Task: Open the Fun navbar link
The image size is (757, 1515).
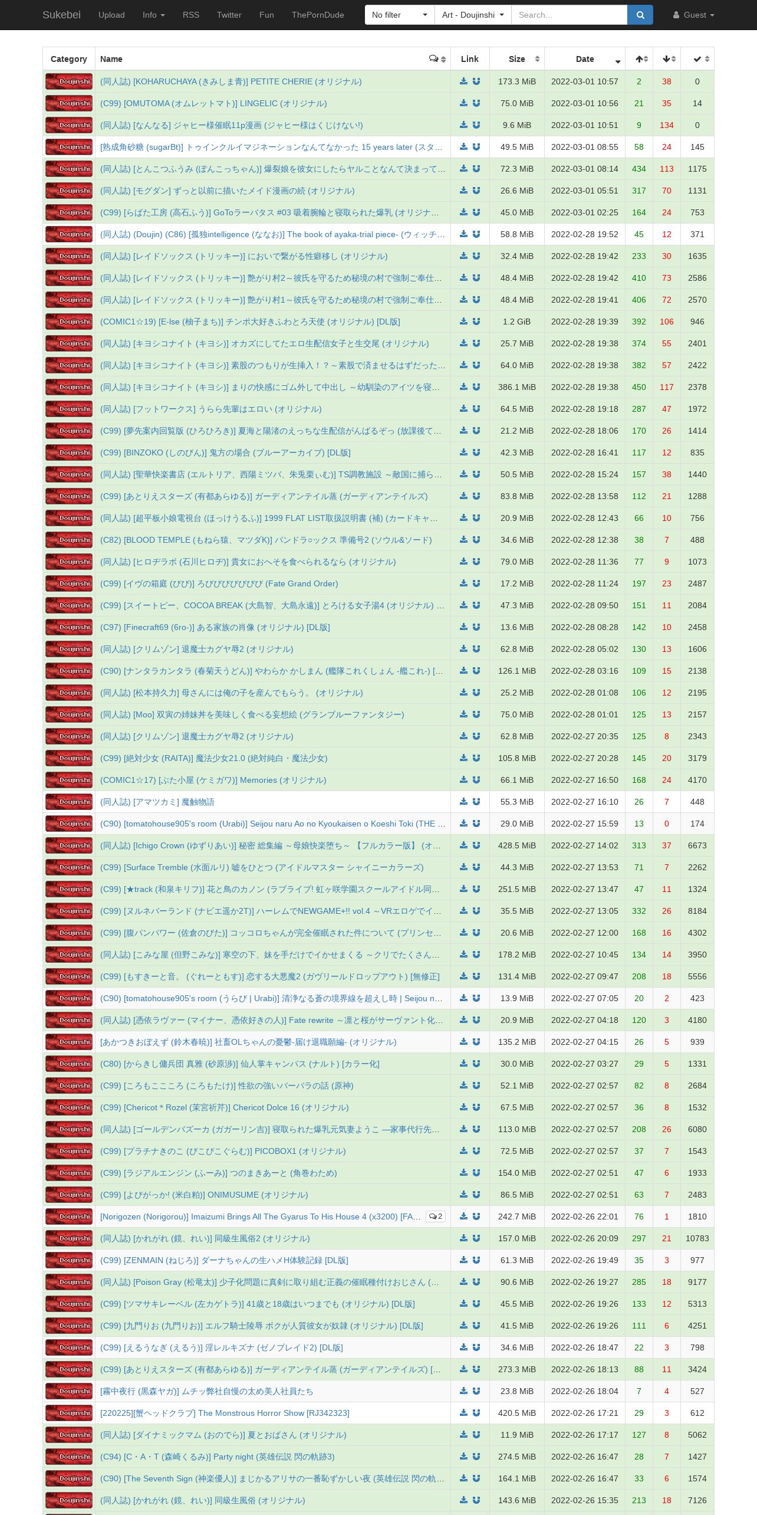Action: [266, 15]
